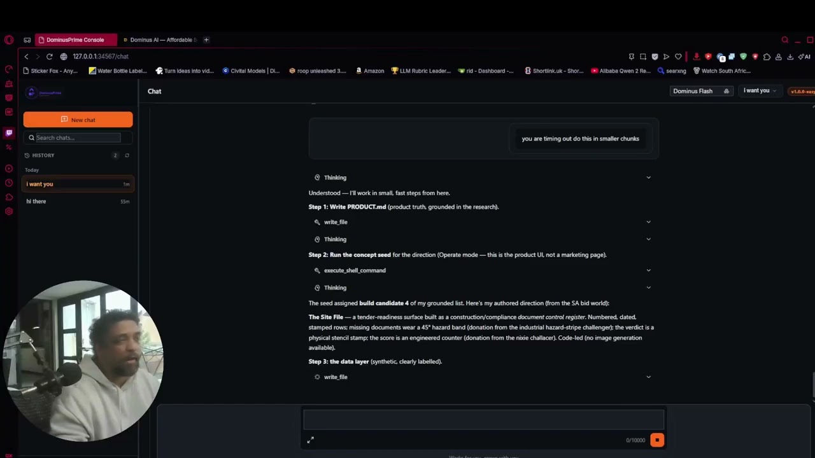Open the Sticker Fox bookmark

pos(50,71)
